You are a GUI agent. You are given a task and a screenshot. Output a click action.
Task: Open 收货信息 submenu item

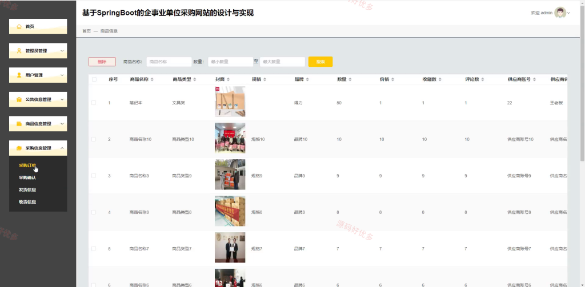[27, 202]
